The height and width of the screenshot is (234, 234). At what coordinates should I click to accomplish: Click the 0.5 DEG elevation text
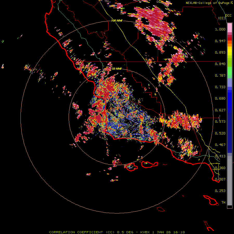click(x=126, y=232)
